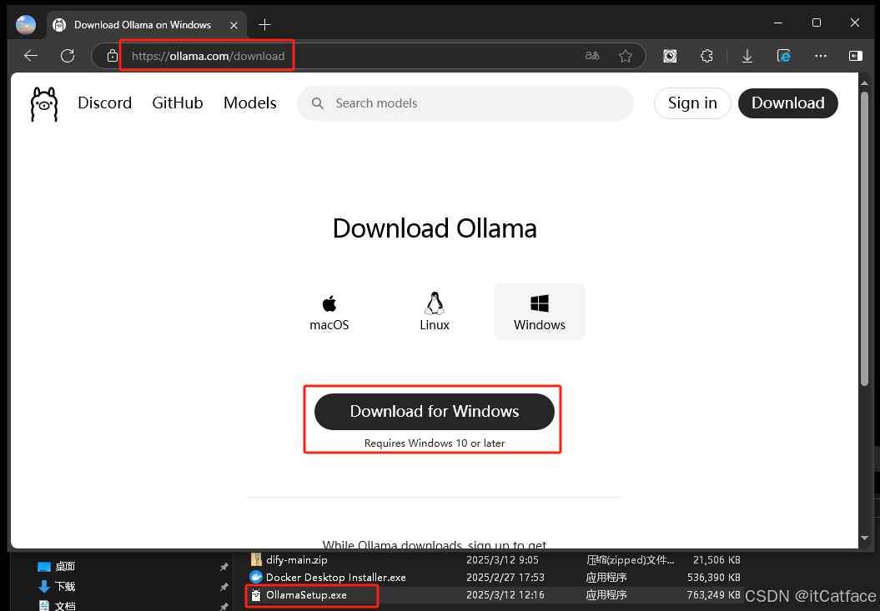880x611 pixels.
Task: Select Docker Desktop Installer.exe in File Explorer
Action: click(x=335, y=578)
